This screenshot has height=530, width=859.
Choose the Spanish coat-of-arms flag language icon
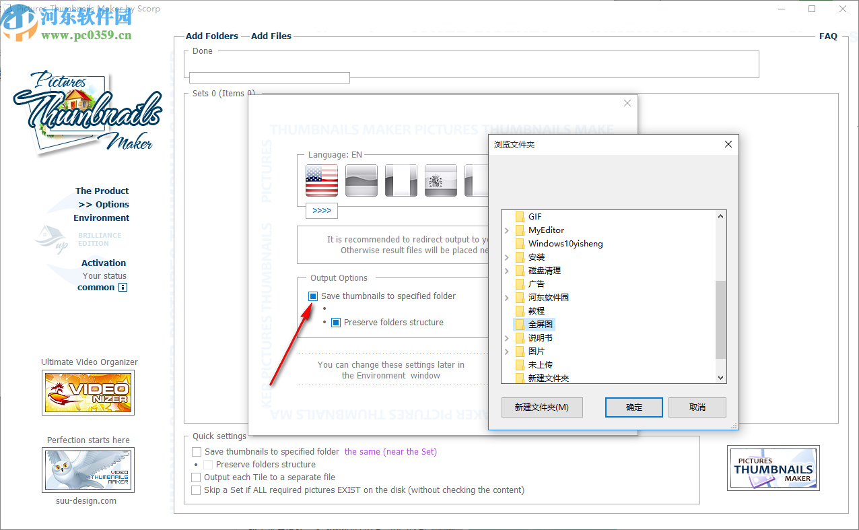(441, 180)
